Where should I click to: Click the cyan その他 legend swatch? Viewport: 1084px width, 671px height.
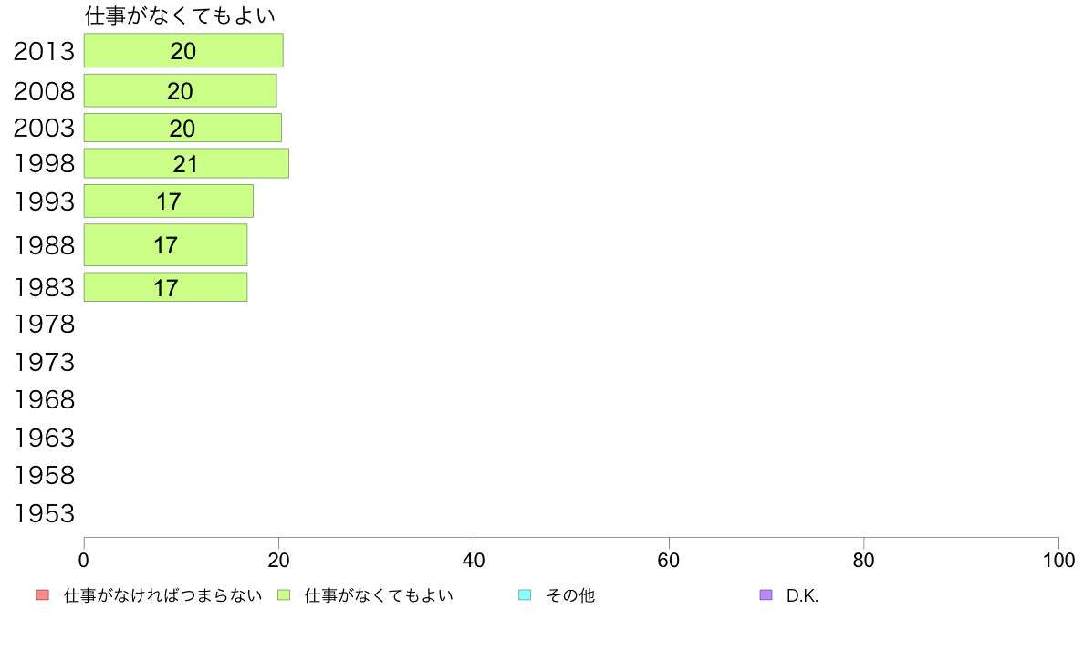(525, 595)
